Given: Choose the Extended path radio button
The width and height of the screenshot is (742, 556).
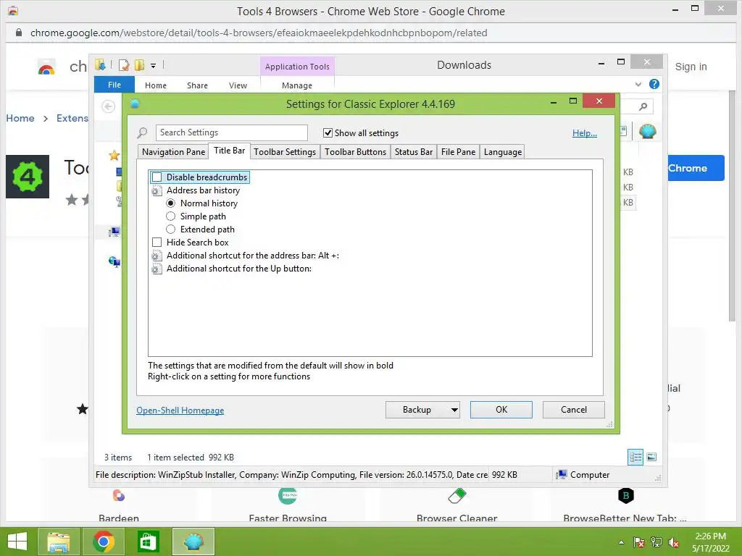Looking at the screenshot, I should point(171,229).
